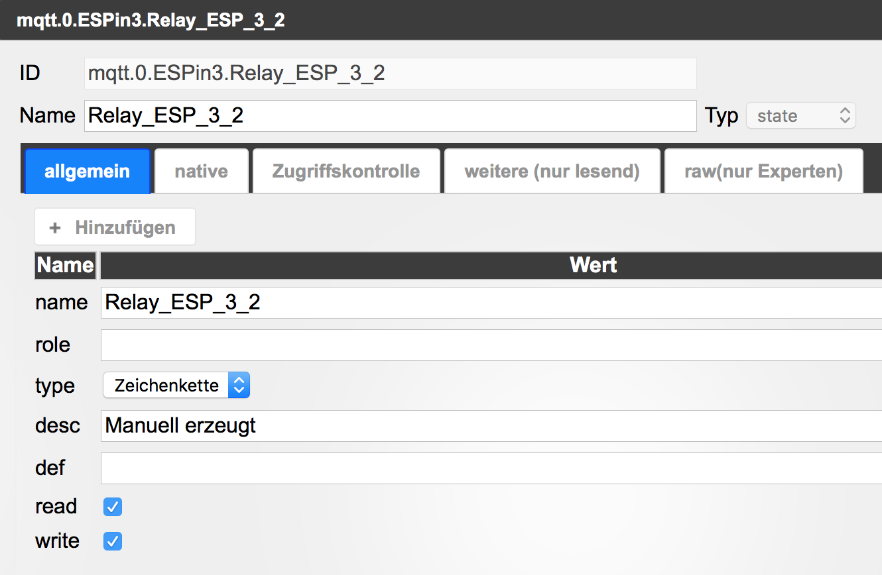Screen dimensions: 882x575
Task: Click the role value field
Action: tap(491, 345)
